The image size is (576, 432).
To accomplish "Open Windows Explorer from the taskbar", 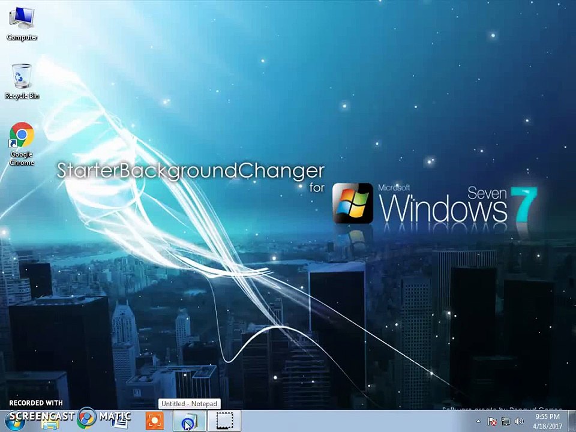I will pos(50,422).
